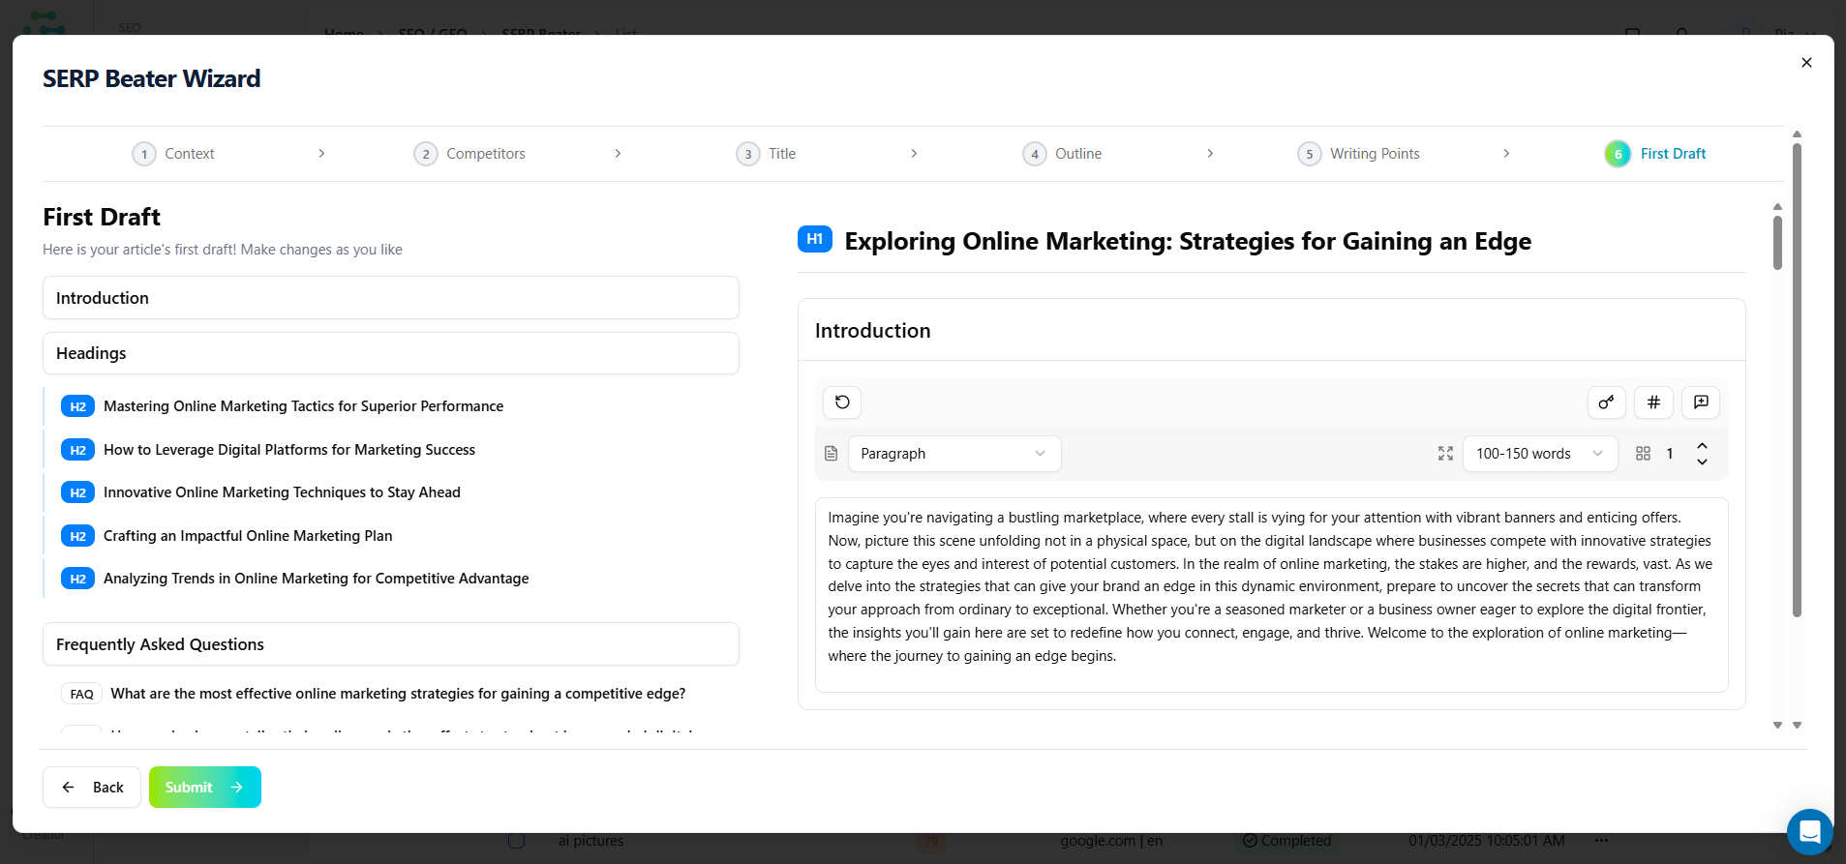Switch to the Outline step
This screenshot has height=864, width=1846.
tap(1064, 154)
